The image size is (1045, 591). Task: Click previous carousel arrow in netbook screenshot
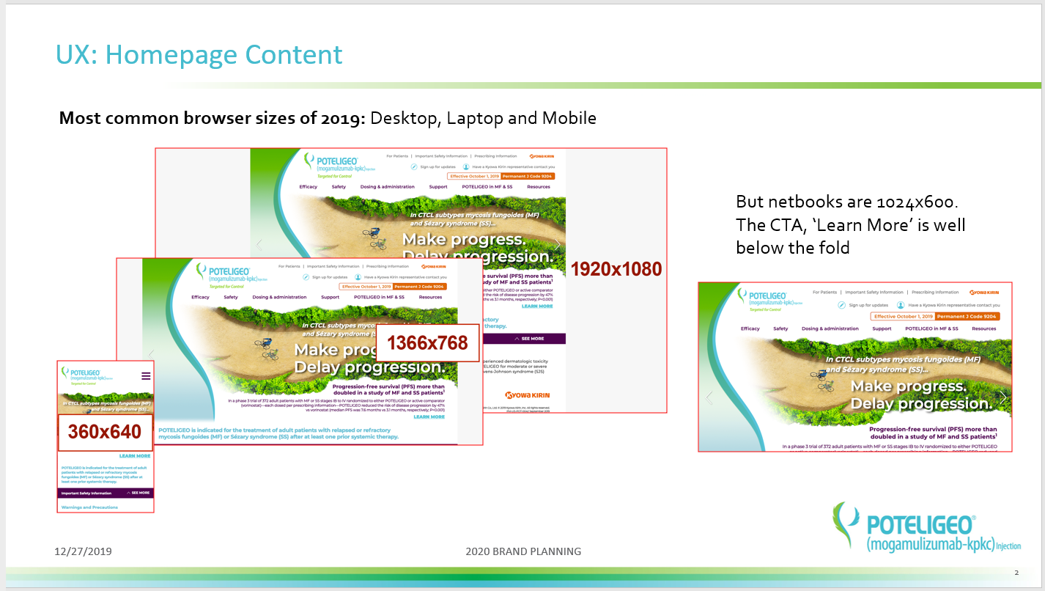(x=709, y=397)
